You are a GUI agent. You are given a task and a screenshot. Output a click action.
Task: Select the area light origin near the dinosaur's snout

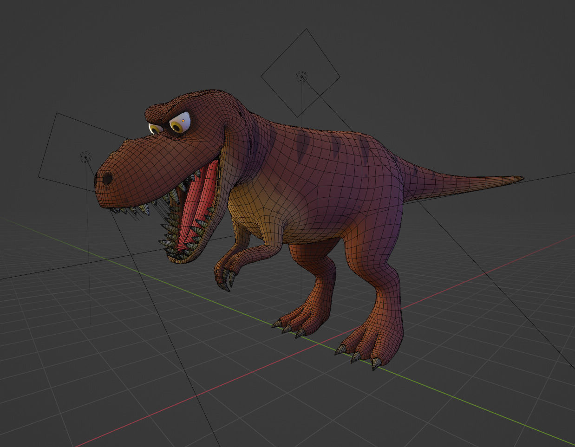pyautogui.click(x=85, y=157)
